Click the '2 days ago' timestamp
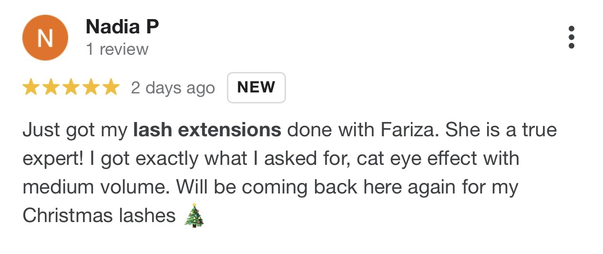 click(x=173, y=88)
